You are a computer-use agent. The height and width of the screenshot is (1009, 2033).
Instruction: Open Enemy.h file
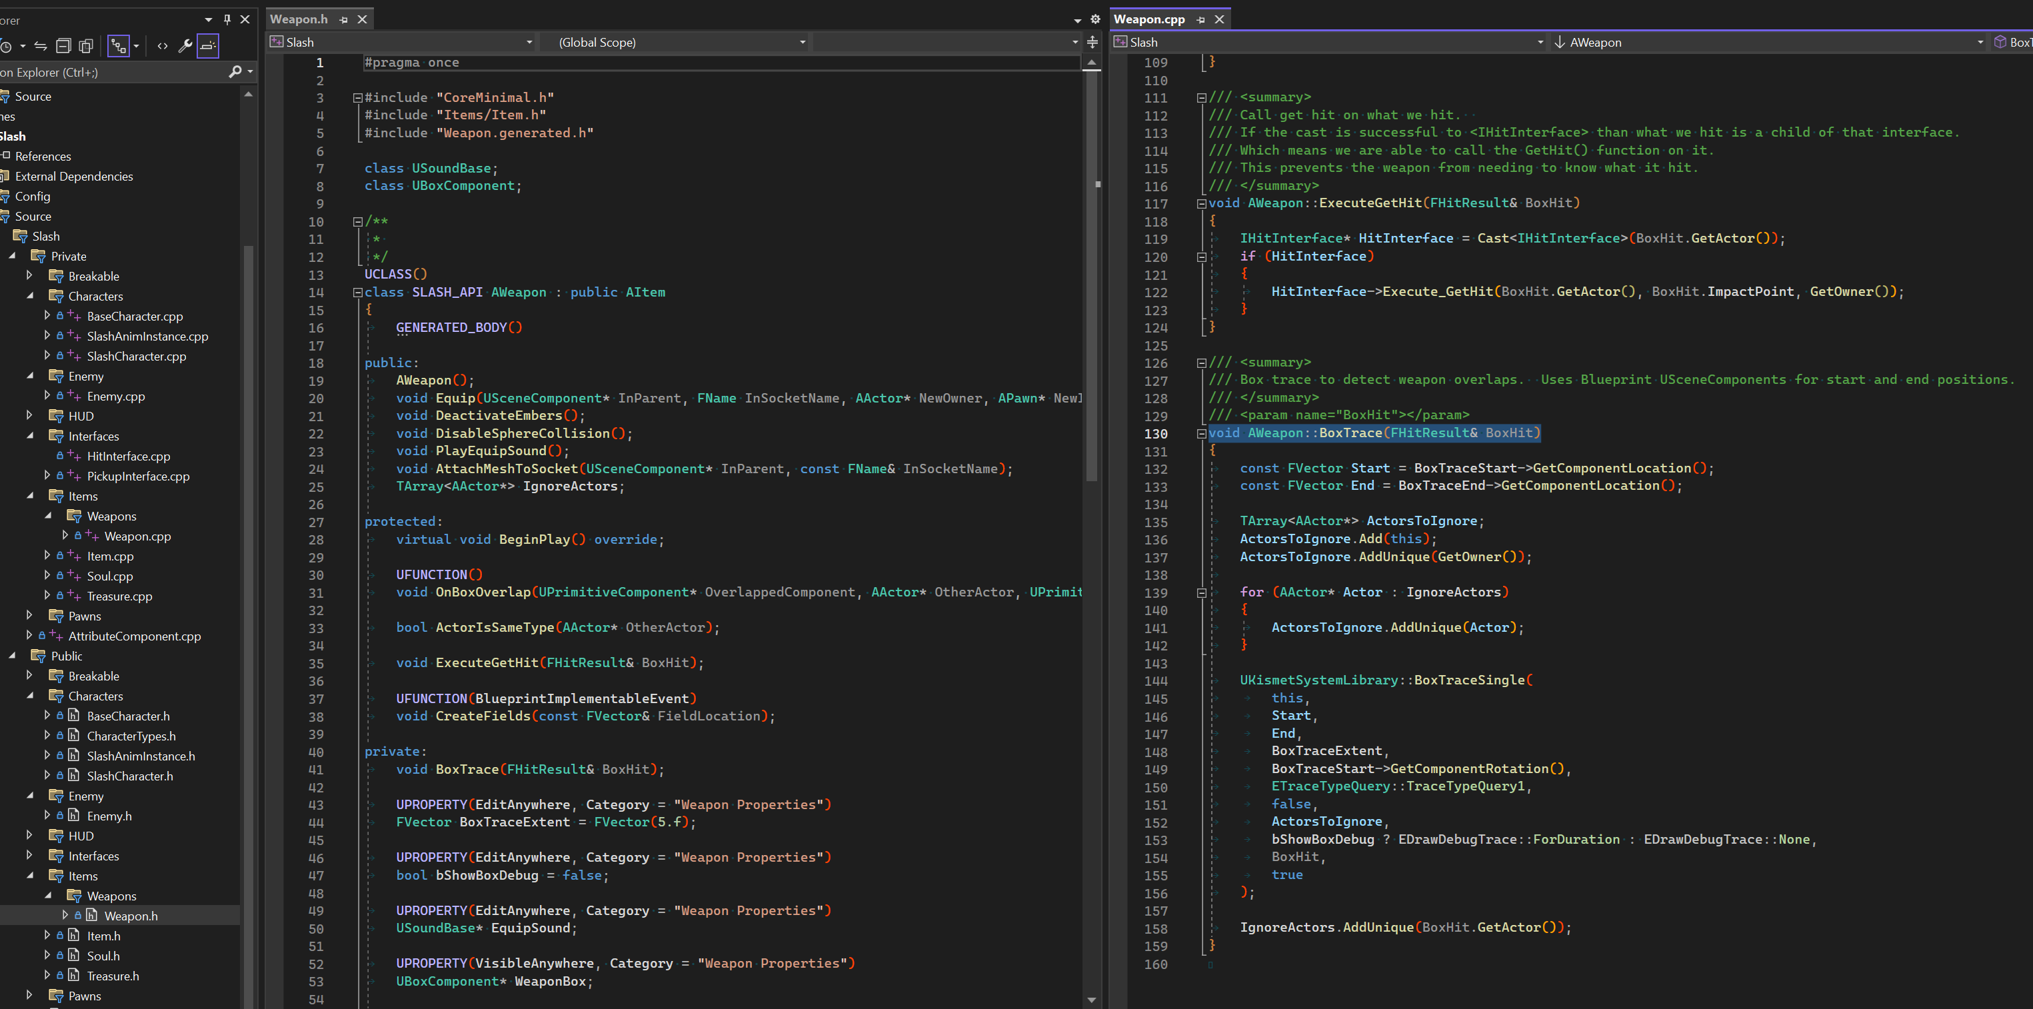tap(109, 816)
